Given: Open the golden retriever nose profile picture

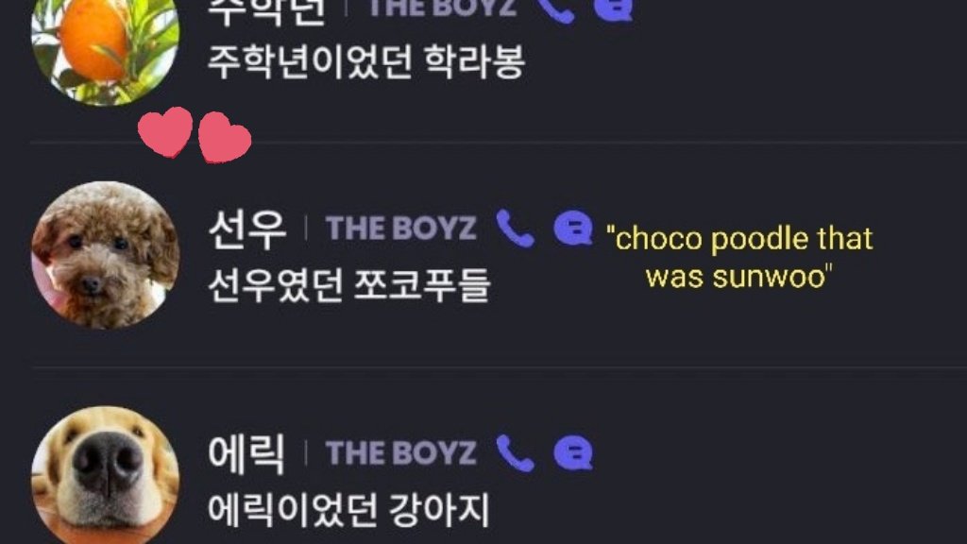Looking at the screenshot, I should point(106,474).
